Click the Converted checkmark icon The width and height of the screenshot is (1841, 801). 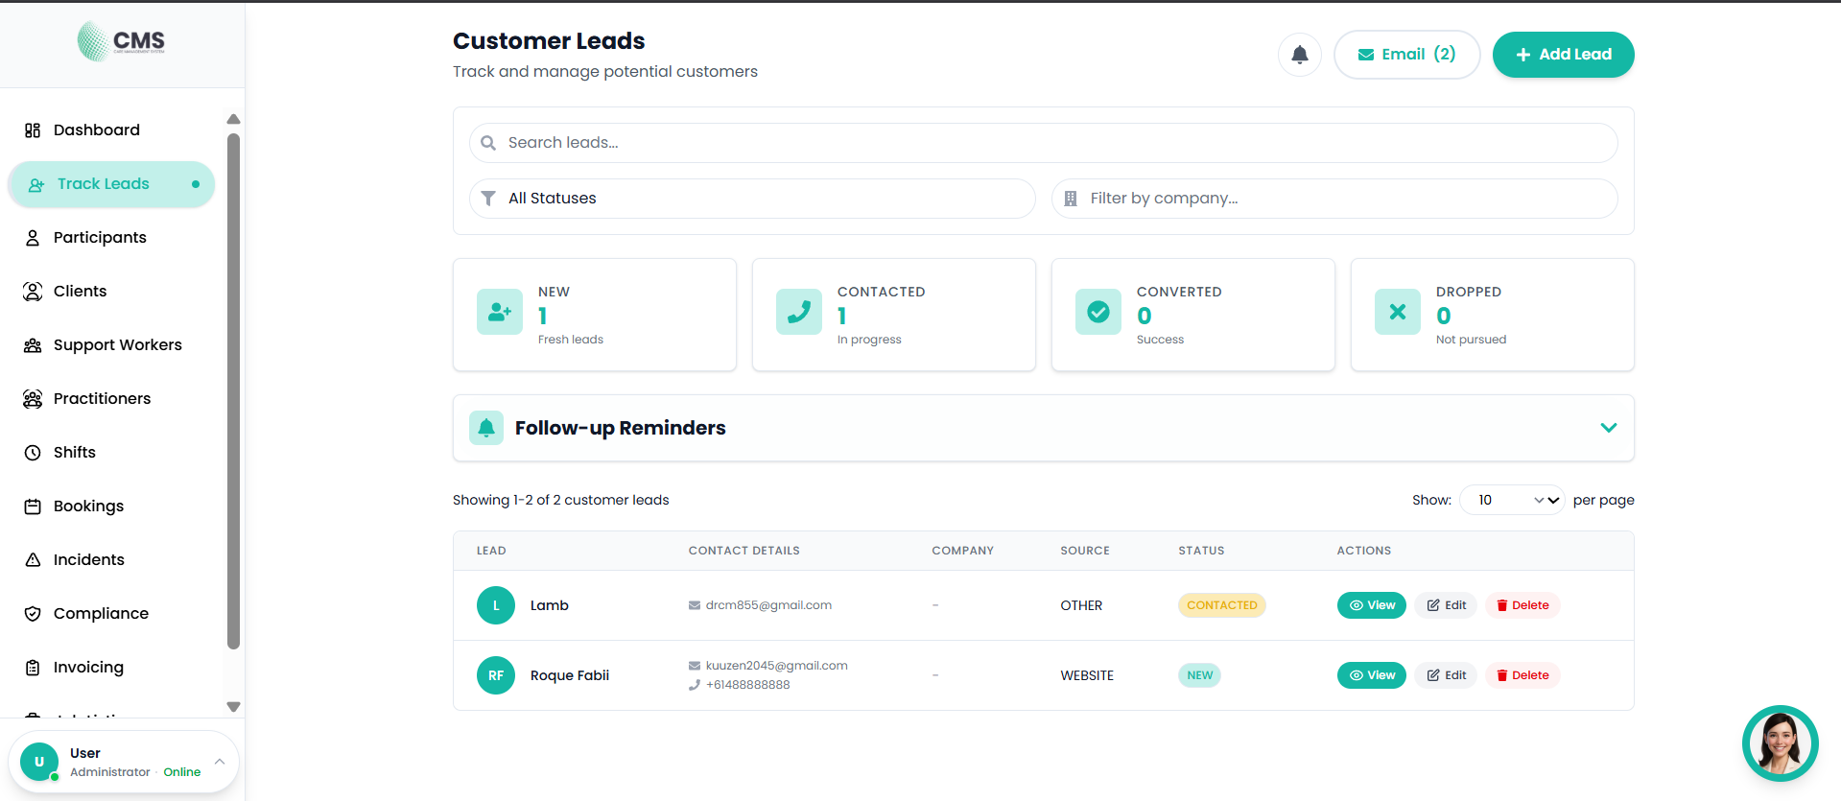click(x=1098, y=312)
